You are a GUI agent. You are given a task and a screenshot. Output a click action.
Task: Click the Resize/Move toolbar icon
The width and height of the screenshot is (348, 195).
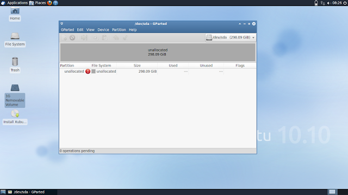click(x=84, y=37)
